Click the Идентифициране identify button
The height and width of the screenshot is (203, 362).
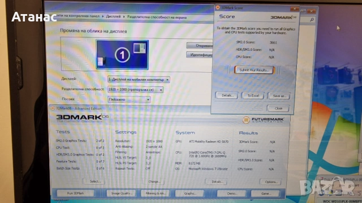tap(200, 55)
